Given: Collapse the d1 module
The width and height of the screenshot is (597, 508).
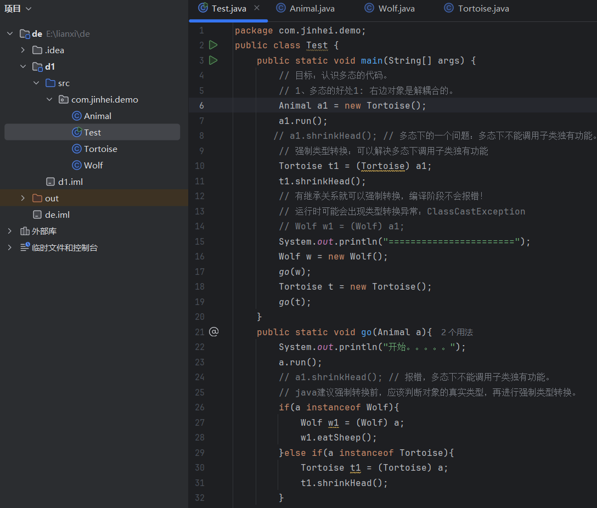Looking at the screenshot, I should point(23,66).
